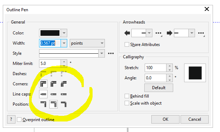The image size is (220, 132).
Task: Click the fixed dashes icon
Action: pos(64,74)
